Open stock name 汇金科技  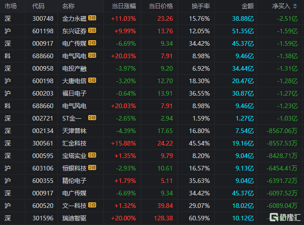coord(74,143)
